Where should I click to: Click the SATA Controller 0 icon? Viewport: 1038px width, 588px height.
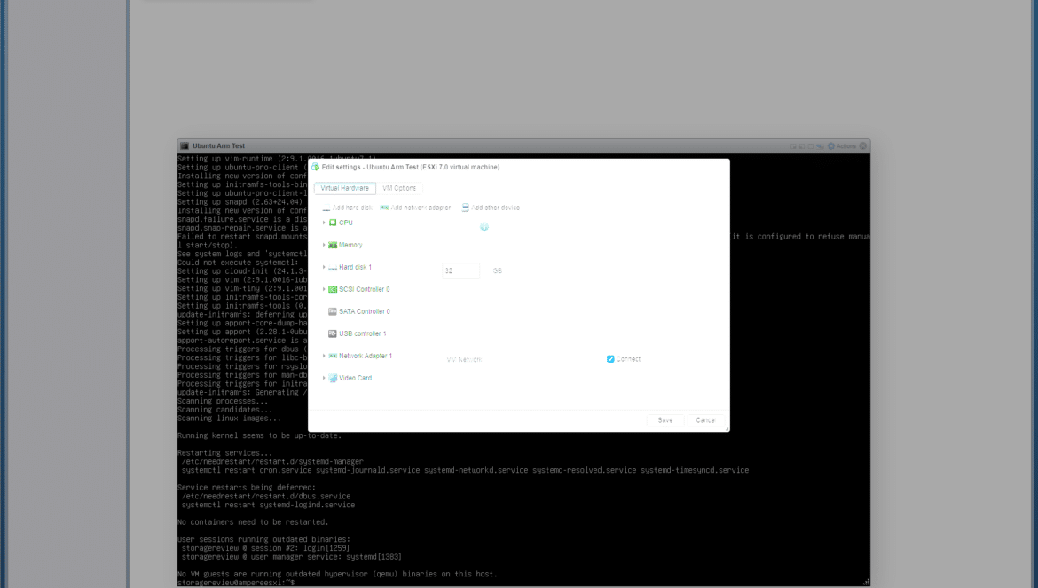click(333, 311)
